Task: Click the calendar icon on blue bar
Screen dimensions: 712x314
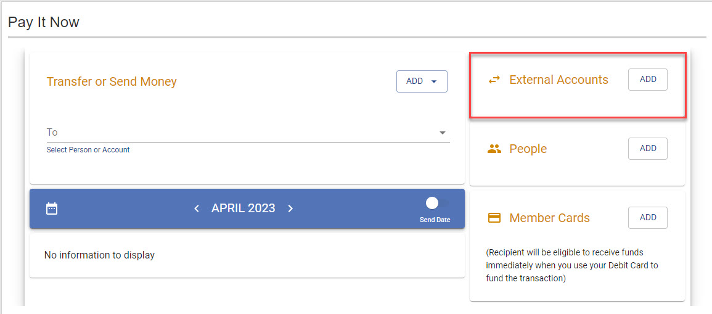Action: [52, 209]
